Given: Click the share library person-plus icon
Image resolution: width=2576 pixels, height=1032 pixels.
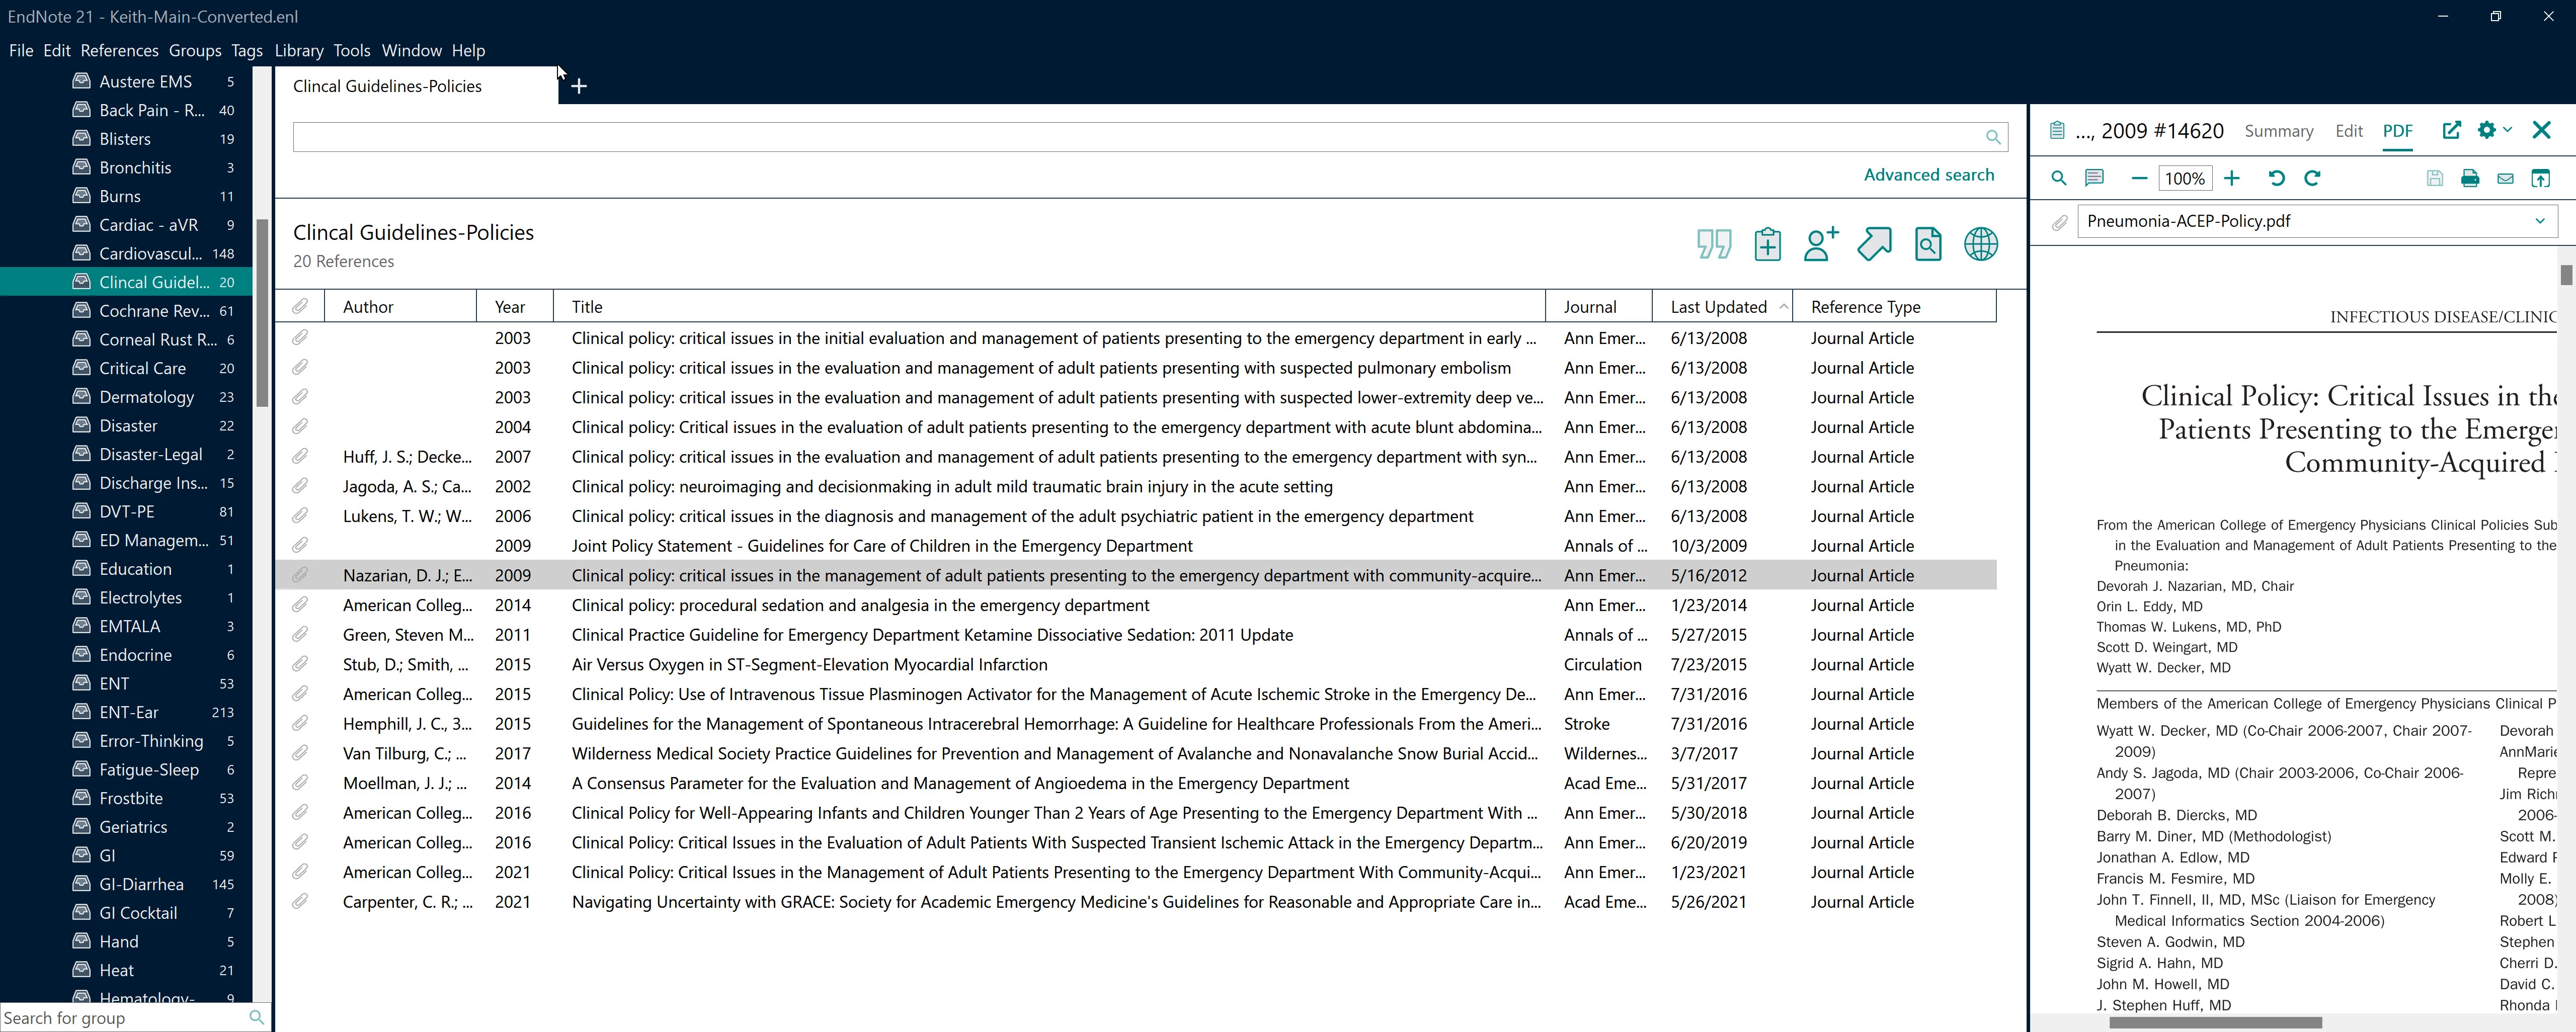Looking at the screenshot, I should pyautogui.click(x=1820, y=244).
